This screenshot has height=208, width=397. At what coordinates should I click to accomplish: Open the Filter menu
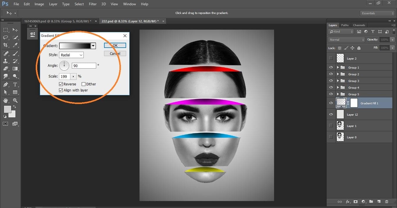tap(92, 4)
